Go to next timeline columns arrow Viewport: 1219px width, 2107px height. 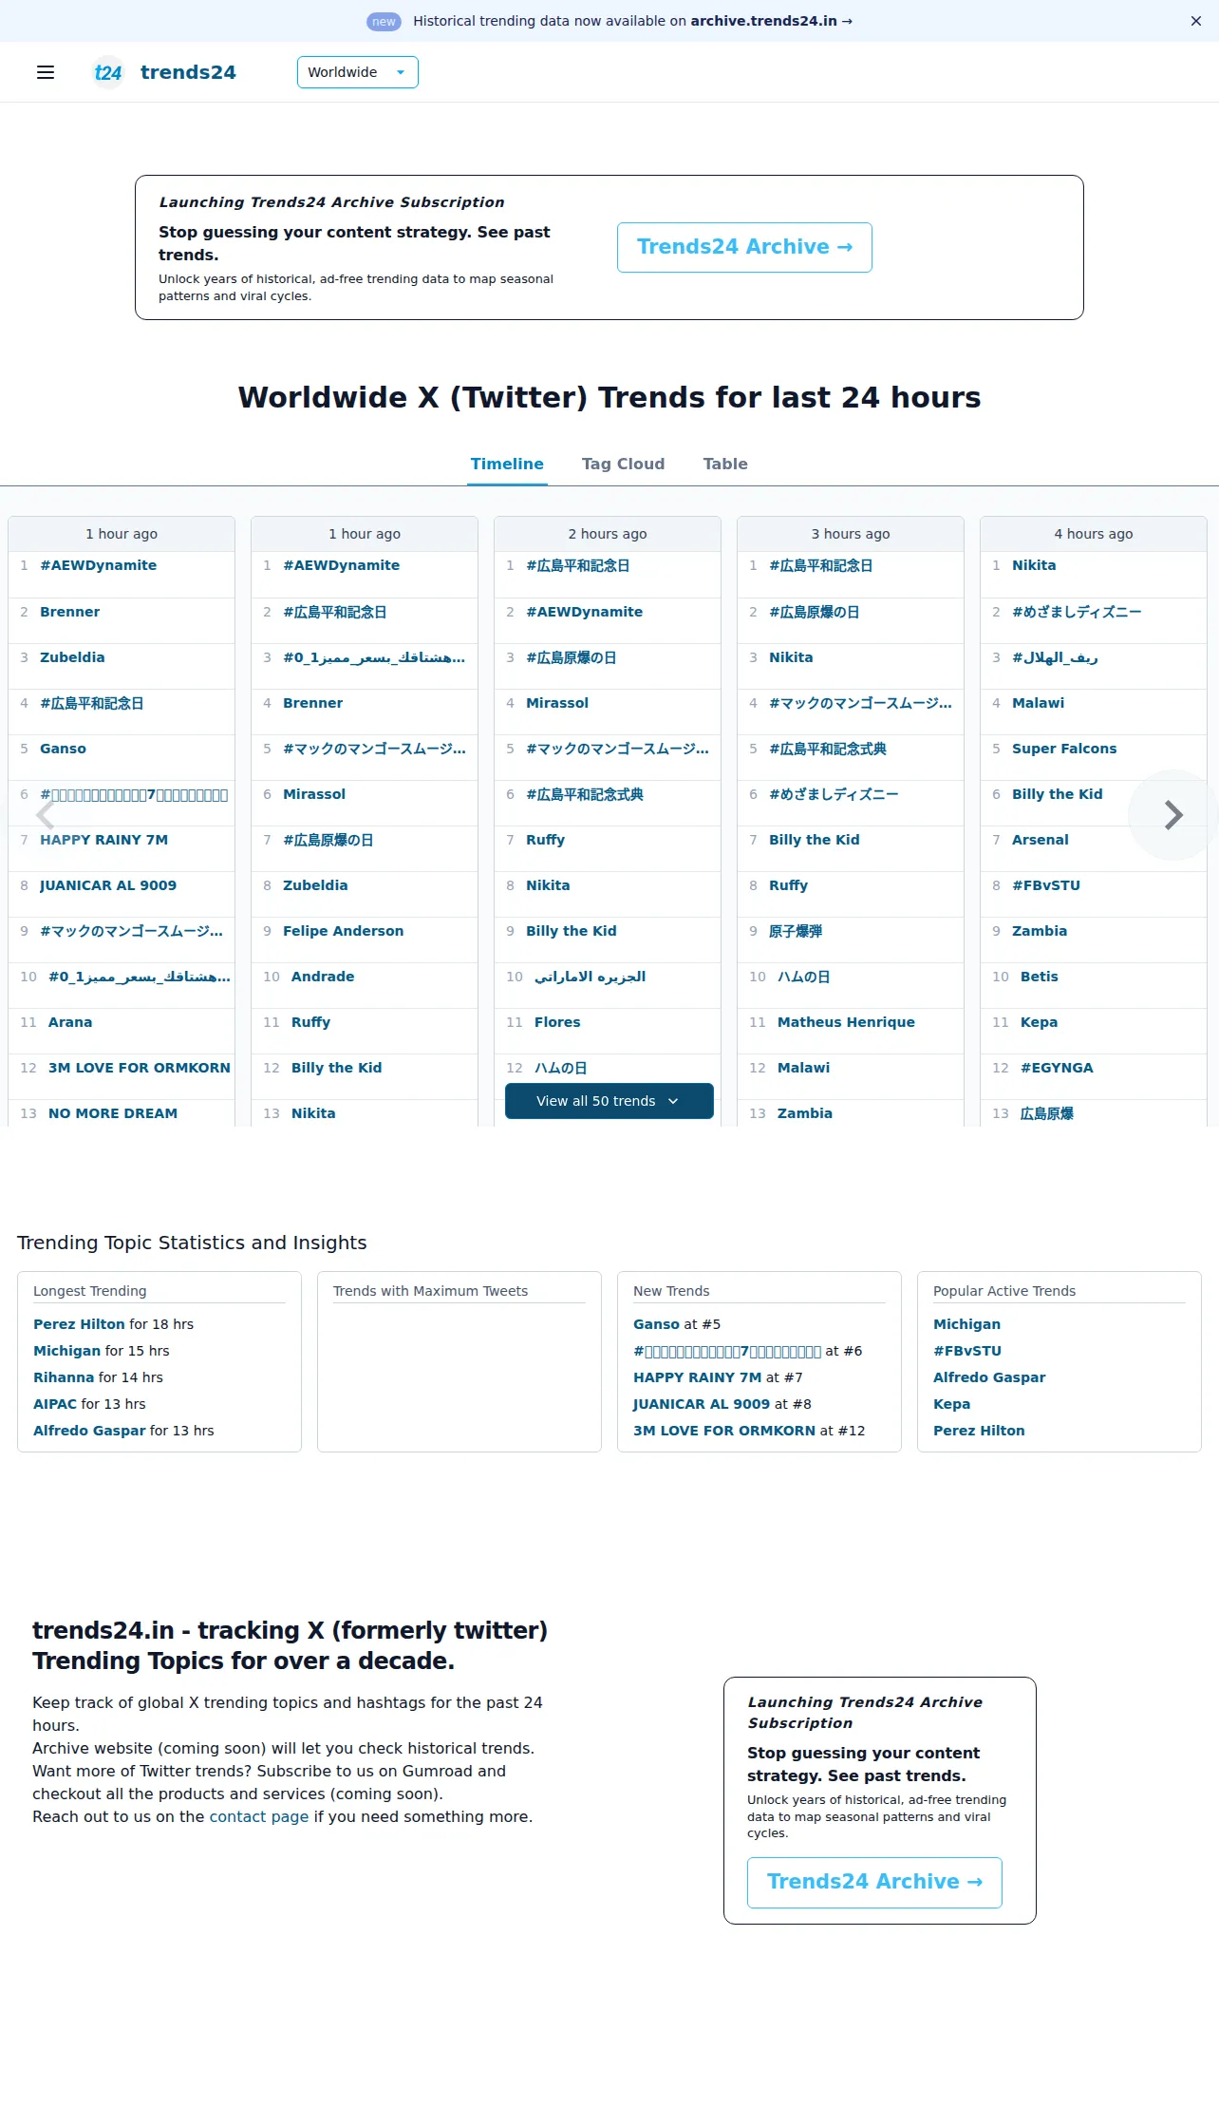(x=1173, y=815)
